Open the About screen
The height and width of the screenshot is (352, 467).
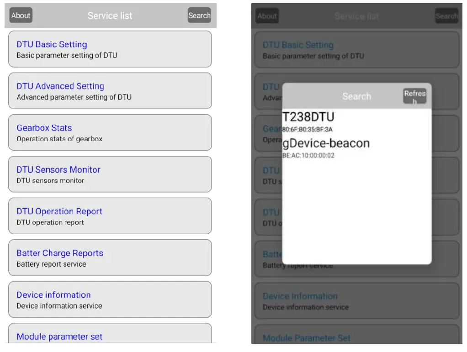21,15
